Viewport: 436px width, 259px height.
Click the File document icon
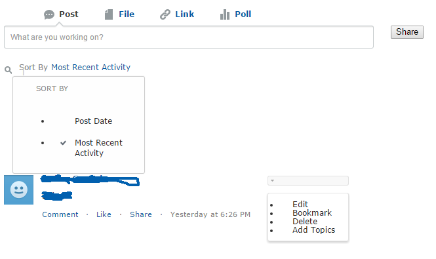(x=109, y=14)
